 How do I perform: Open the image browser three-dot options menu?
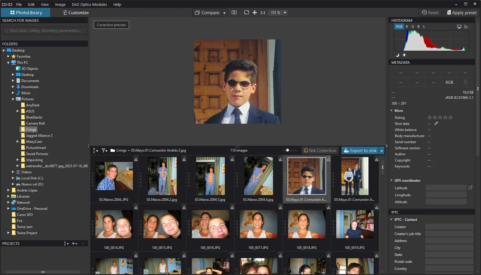point(383,167)
